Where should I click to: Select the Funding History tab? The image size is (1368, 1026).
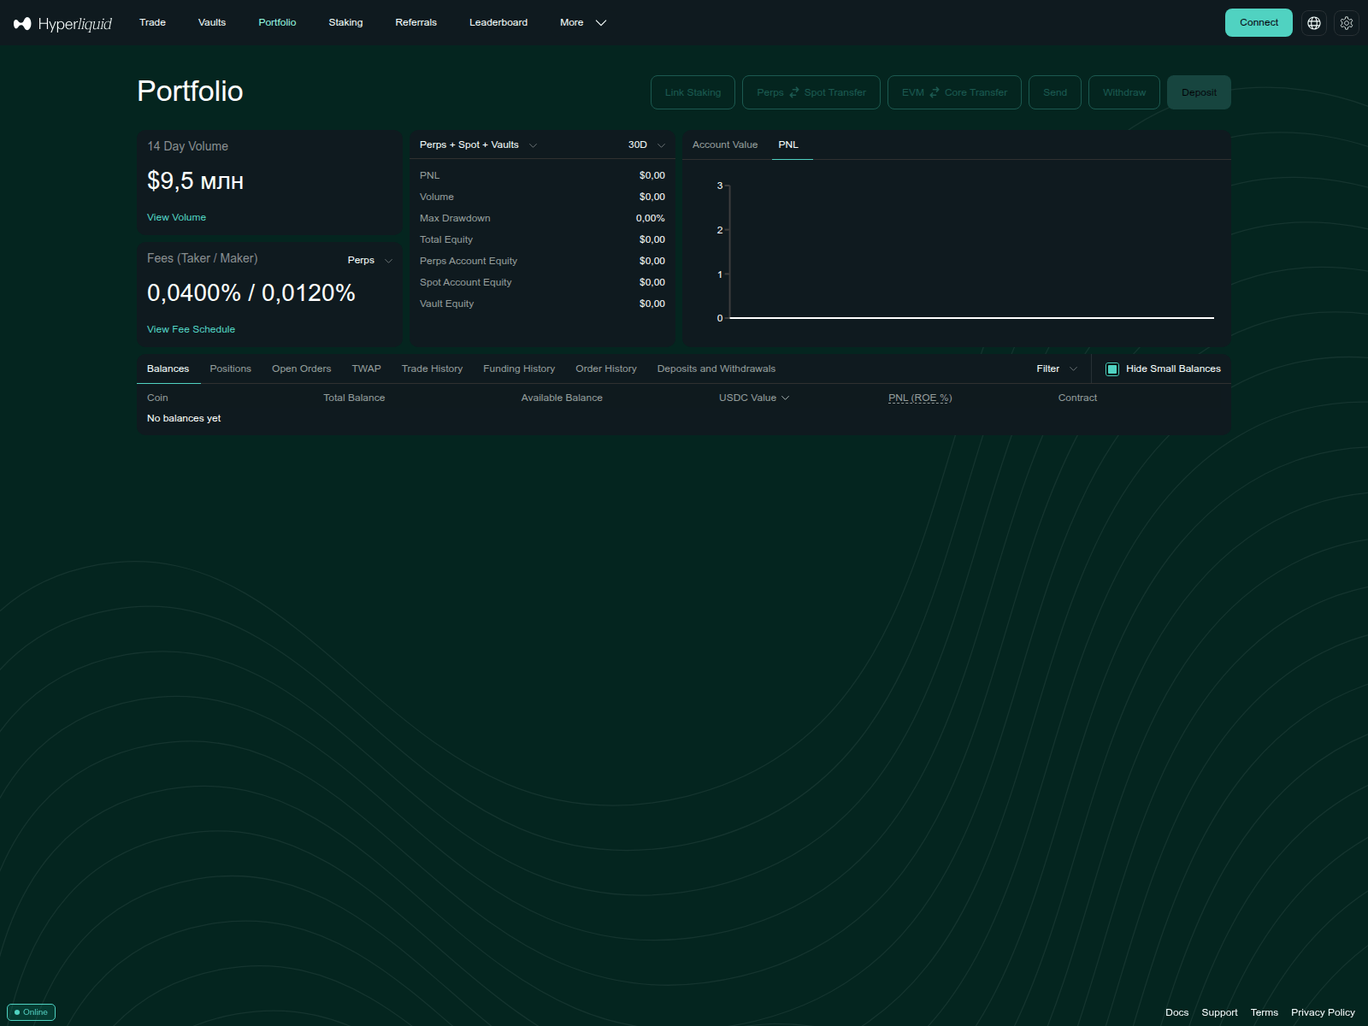click(519, 369)
